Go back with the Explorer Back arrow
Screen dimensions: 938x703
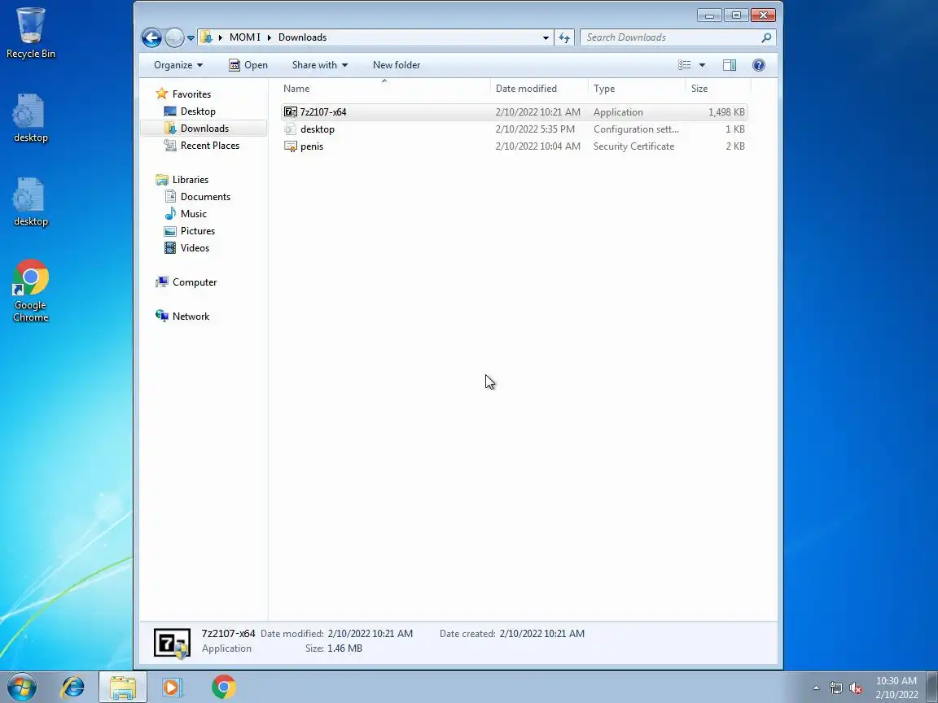click(151, 37)
